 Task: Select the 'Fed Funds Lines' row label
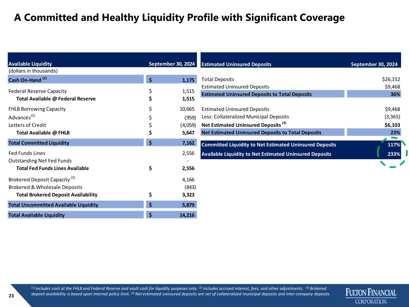[x=27, y=153]
